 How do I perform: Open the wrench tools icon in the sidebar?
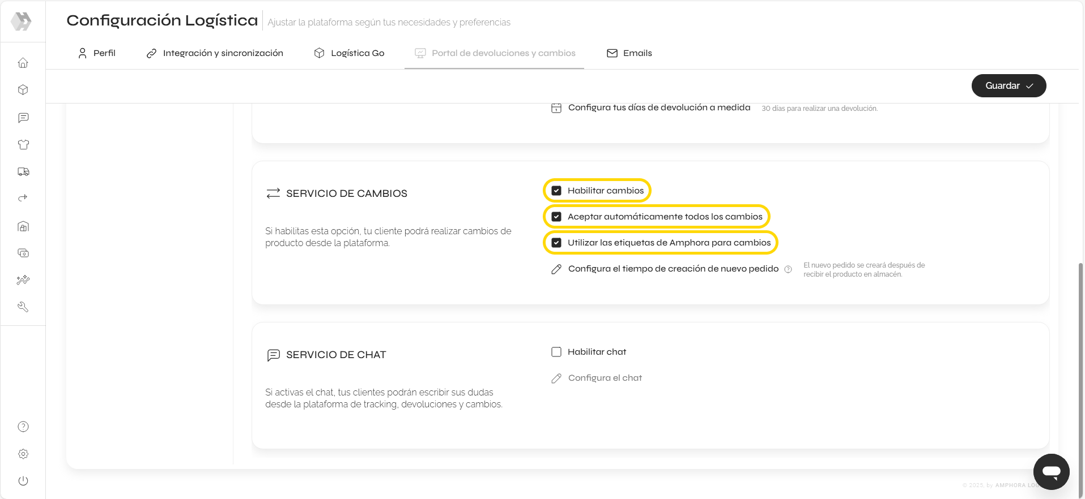(x=23, y=307)
